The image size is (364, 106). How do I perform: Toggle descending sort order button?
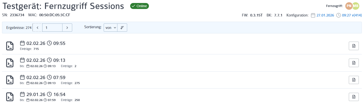122,28
